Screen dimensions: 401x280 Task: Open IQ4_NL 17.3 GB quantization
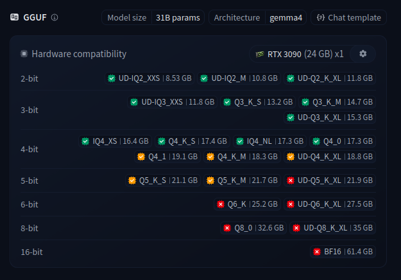coord(270,141)
